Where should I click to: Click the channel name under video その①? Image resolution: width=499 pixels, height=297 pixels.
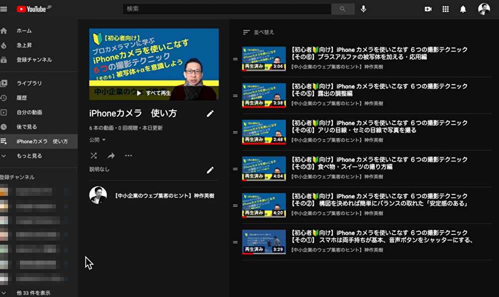click(337, 250)
